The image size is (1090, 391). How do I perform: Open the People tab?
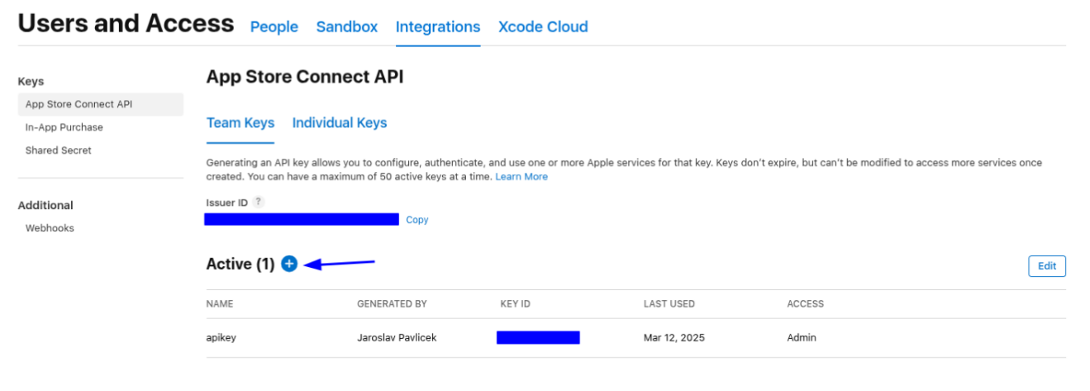click(x=274, y=26)
